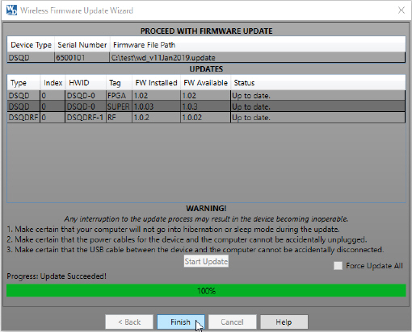Screen dimensions: 412x332
Task: Click the UPDATES section heading
Action: 206,69
